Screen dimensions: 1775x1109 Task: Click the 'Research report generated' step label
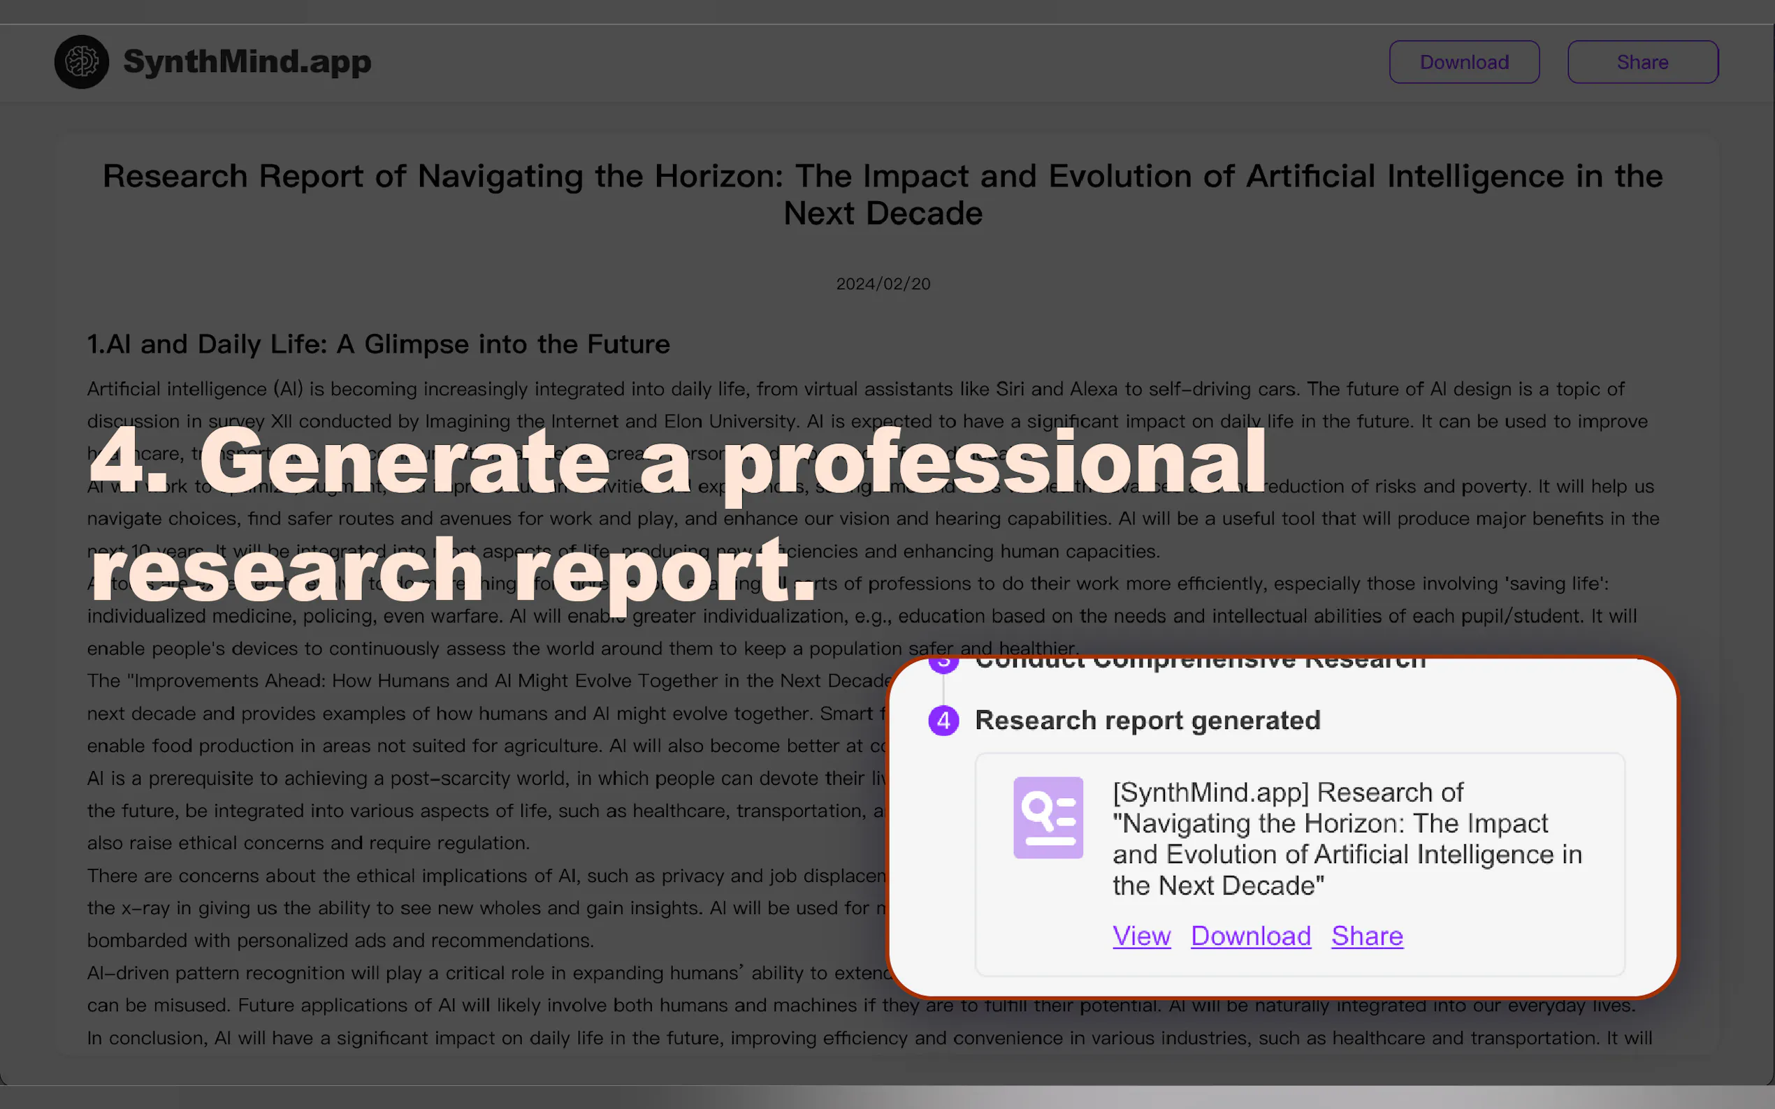(x=1147, y=720)
